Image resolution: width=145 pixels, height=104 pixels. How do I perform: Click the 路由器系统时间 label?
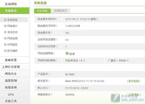(47, 19)
